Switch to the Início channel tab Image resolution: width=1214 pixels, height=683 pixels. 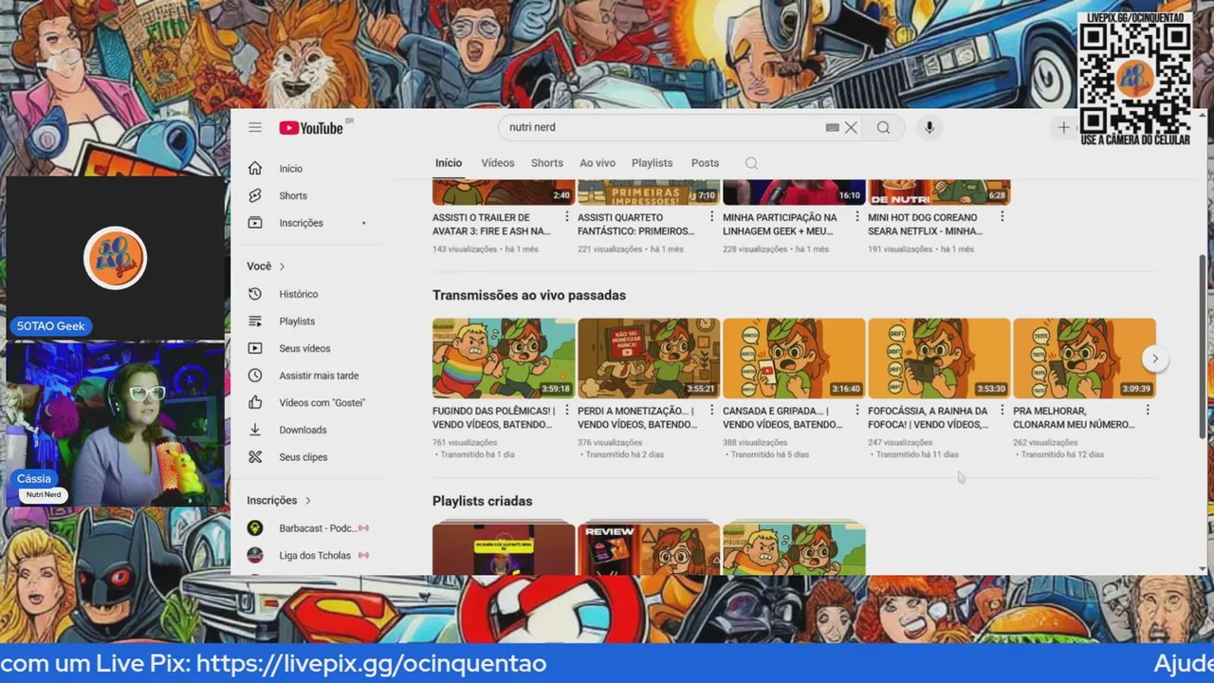point(449,163)
